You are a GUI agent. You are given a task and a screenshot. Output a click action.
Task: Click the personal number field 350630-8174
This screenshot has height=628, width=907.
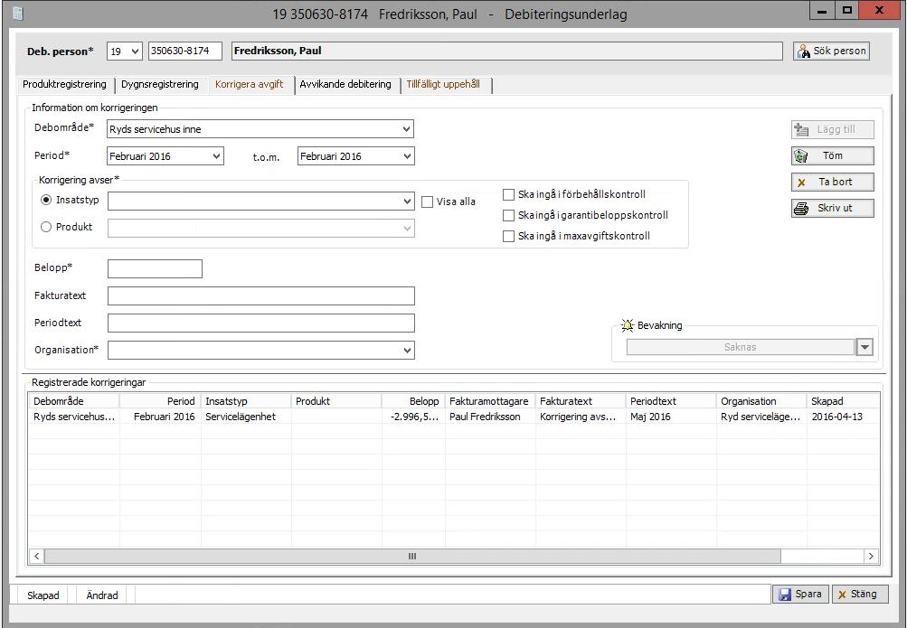click(185, 51)
